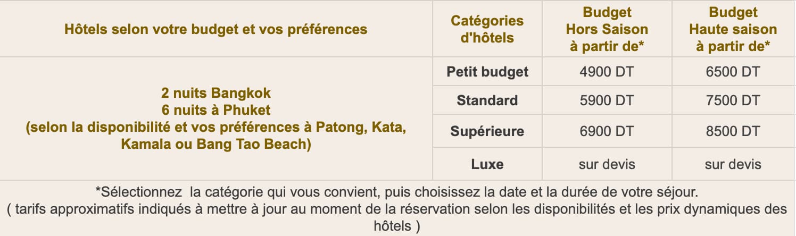Click 'sur devis' under Haute saison
796x236 pixels.
click(733, 164)
